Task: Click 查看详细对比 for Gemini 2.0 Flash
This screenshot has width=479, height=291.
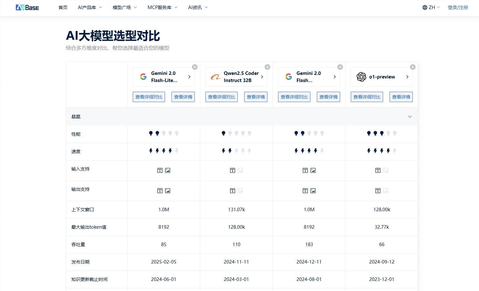Action: [x=294, y=97]
